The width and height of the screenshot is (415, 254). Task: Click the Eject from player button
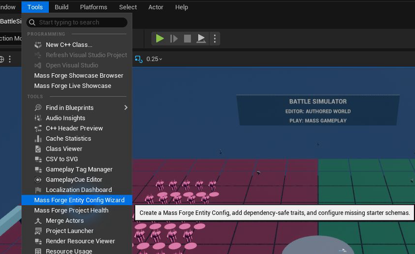point(201,39)
